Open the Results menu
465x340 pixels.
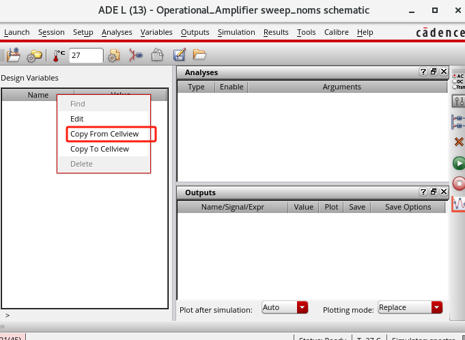tap(276, 32)
